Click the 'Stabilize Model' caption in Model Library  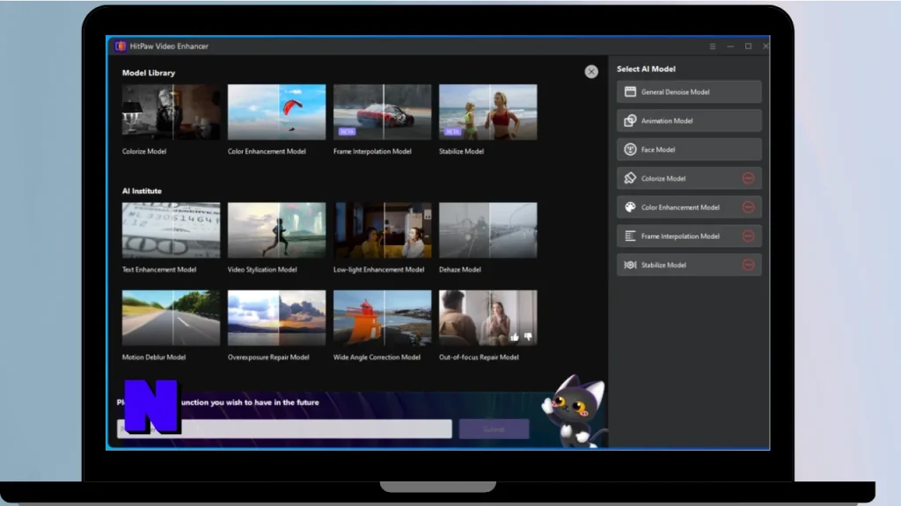[461, 151]
